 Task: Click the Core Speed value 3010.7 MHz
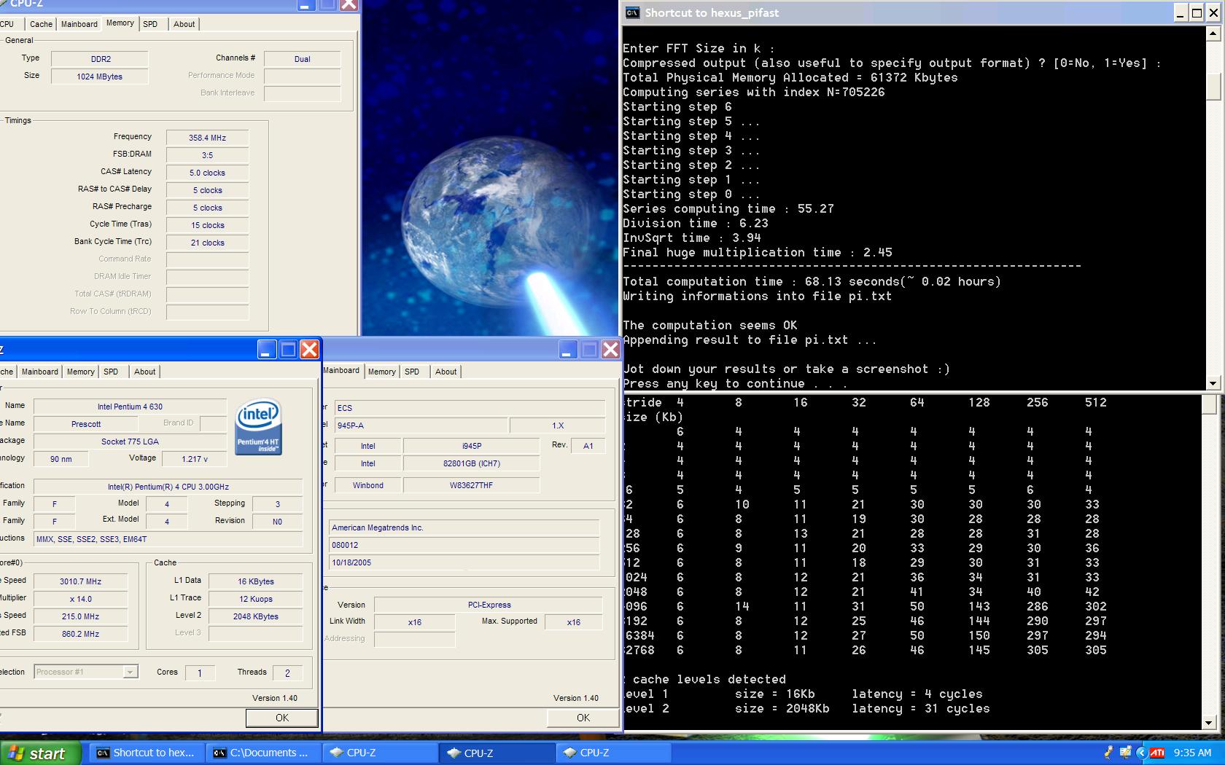(80, 581)
